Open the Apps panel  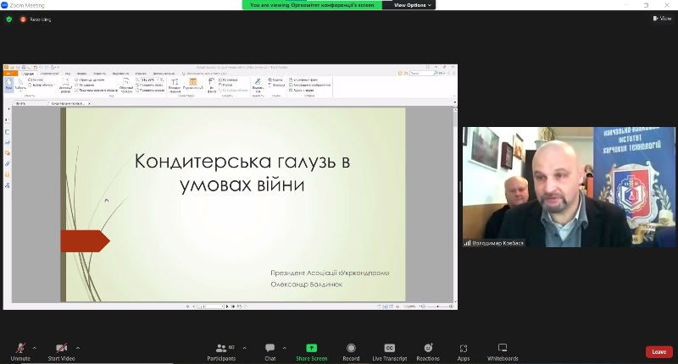464,349
